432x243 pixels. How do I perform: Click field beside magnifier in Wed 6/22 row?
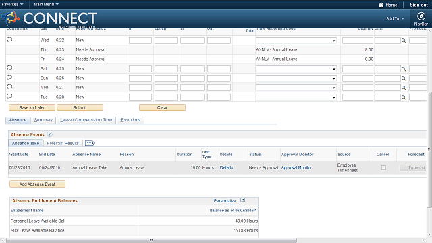[387, 40]
